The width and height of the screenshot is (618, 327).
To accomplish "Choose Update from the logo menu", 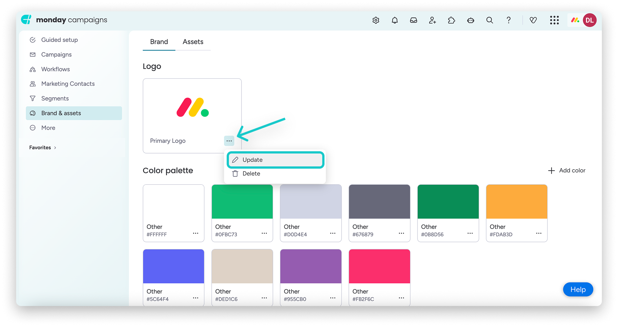I will click(275, 160).
